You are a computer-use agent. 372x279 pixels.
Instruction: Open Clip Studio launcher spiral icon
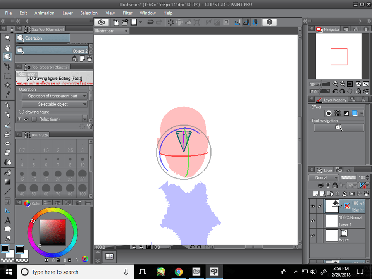[102, 22]
